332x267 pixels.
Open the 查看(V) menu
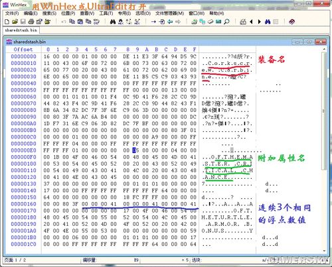click(x=87, y=13)
